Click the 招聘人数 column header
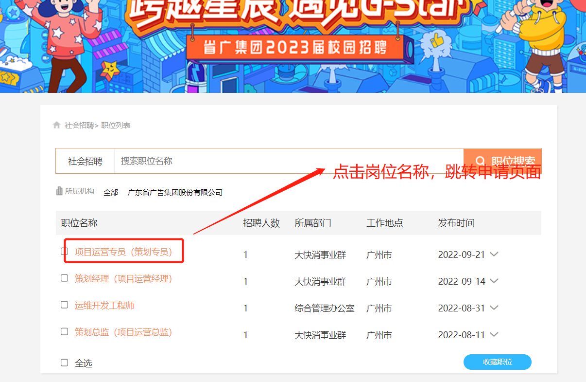Screen dimensions: 586x382 coord(261,223)
